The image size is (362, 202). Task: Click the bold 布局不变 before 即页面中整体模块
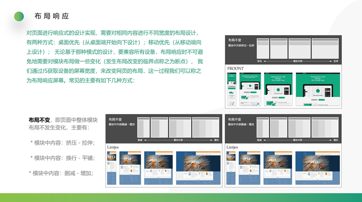tap(39, 120)
